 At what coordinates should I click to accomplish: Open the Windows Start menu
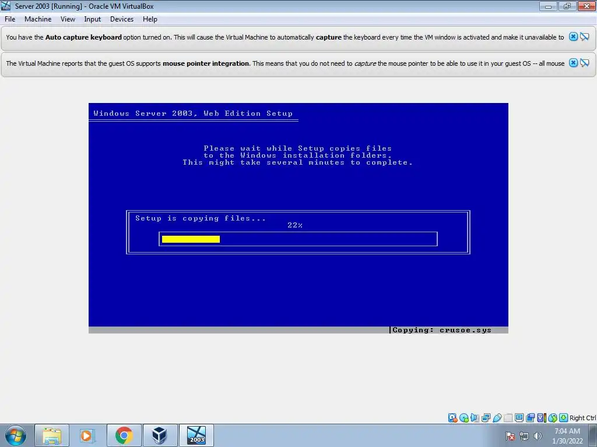(16, 435)
